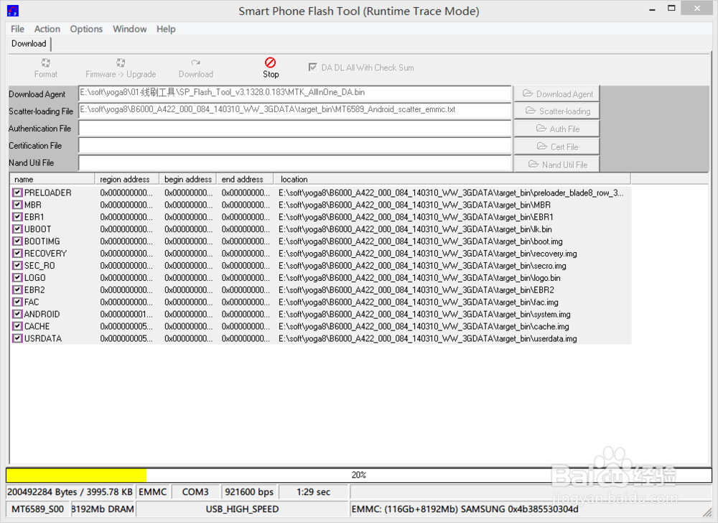Open the Window menu
The width and height of the screenshot is (718, 523).
(x=129, y=29)
